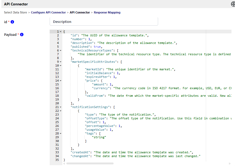Collapse the root JSON object at line 1
Viewport: 235px width, 166px height.
[61, 32]
